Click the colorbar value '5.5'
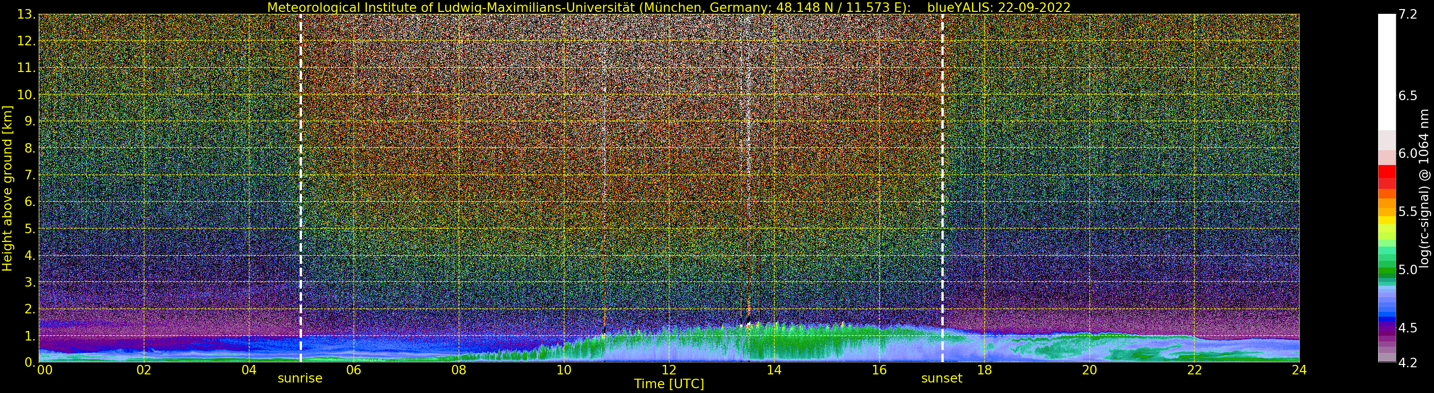The width and height of the screenshot is (1434, 393). tap(1408, 212)
